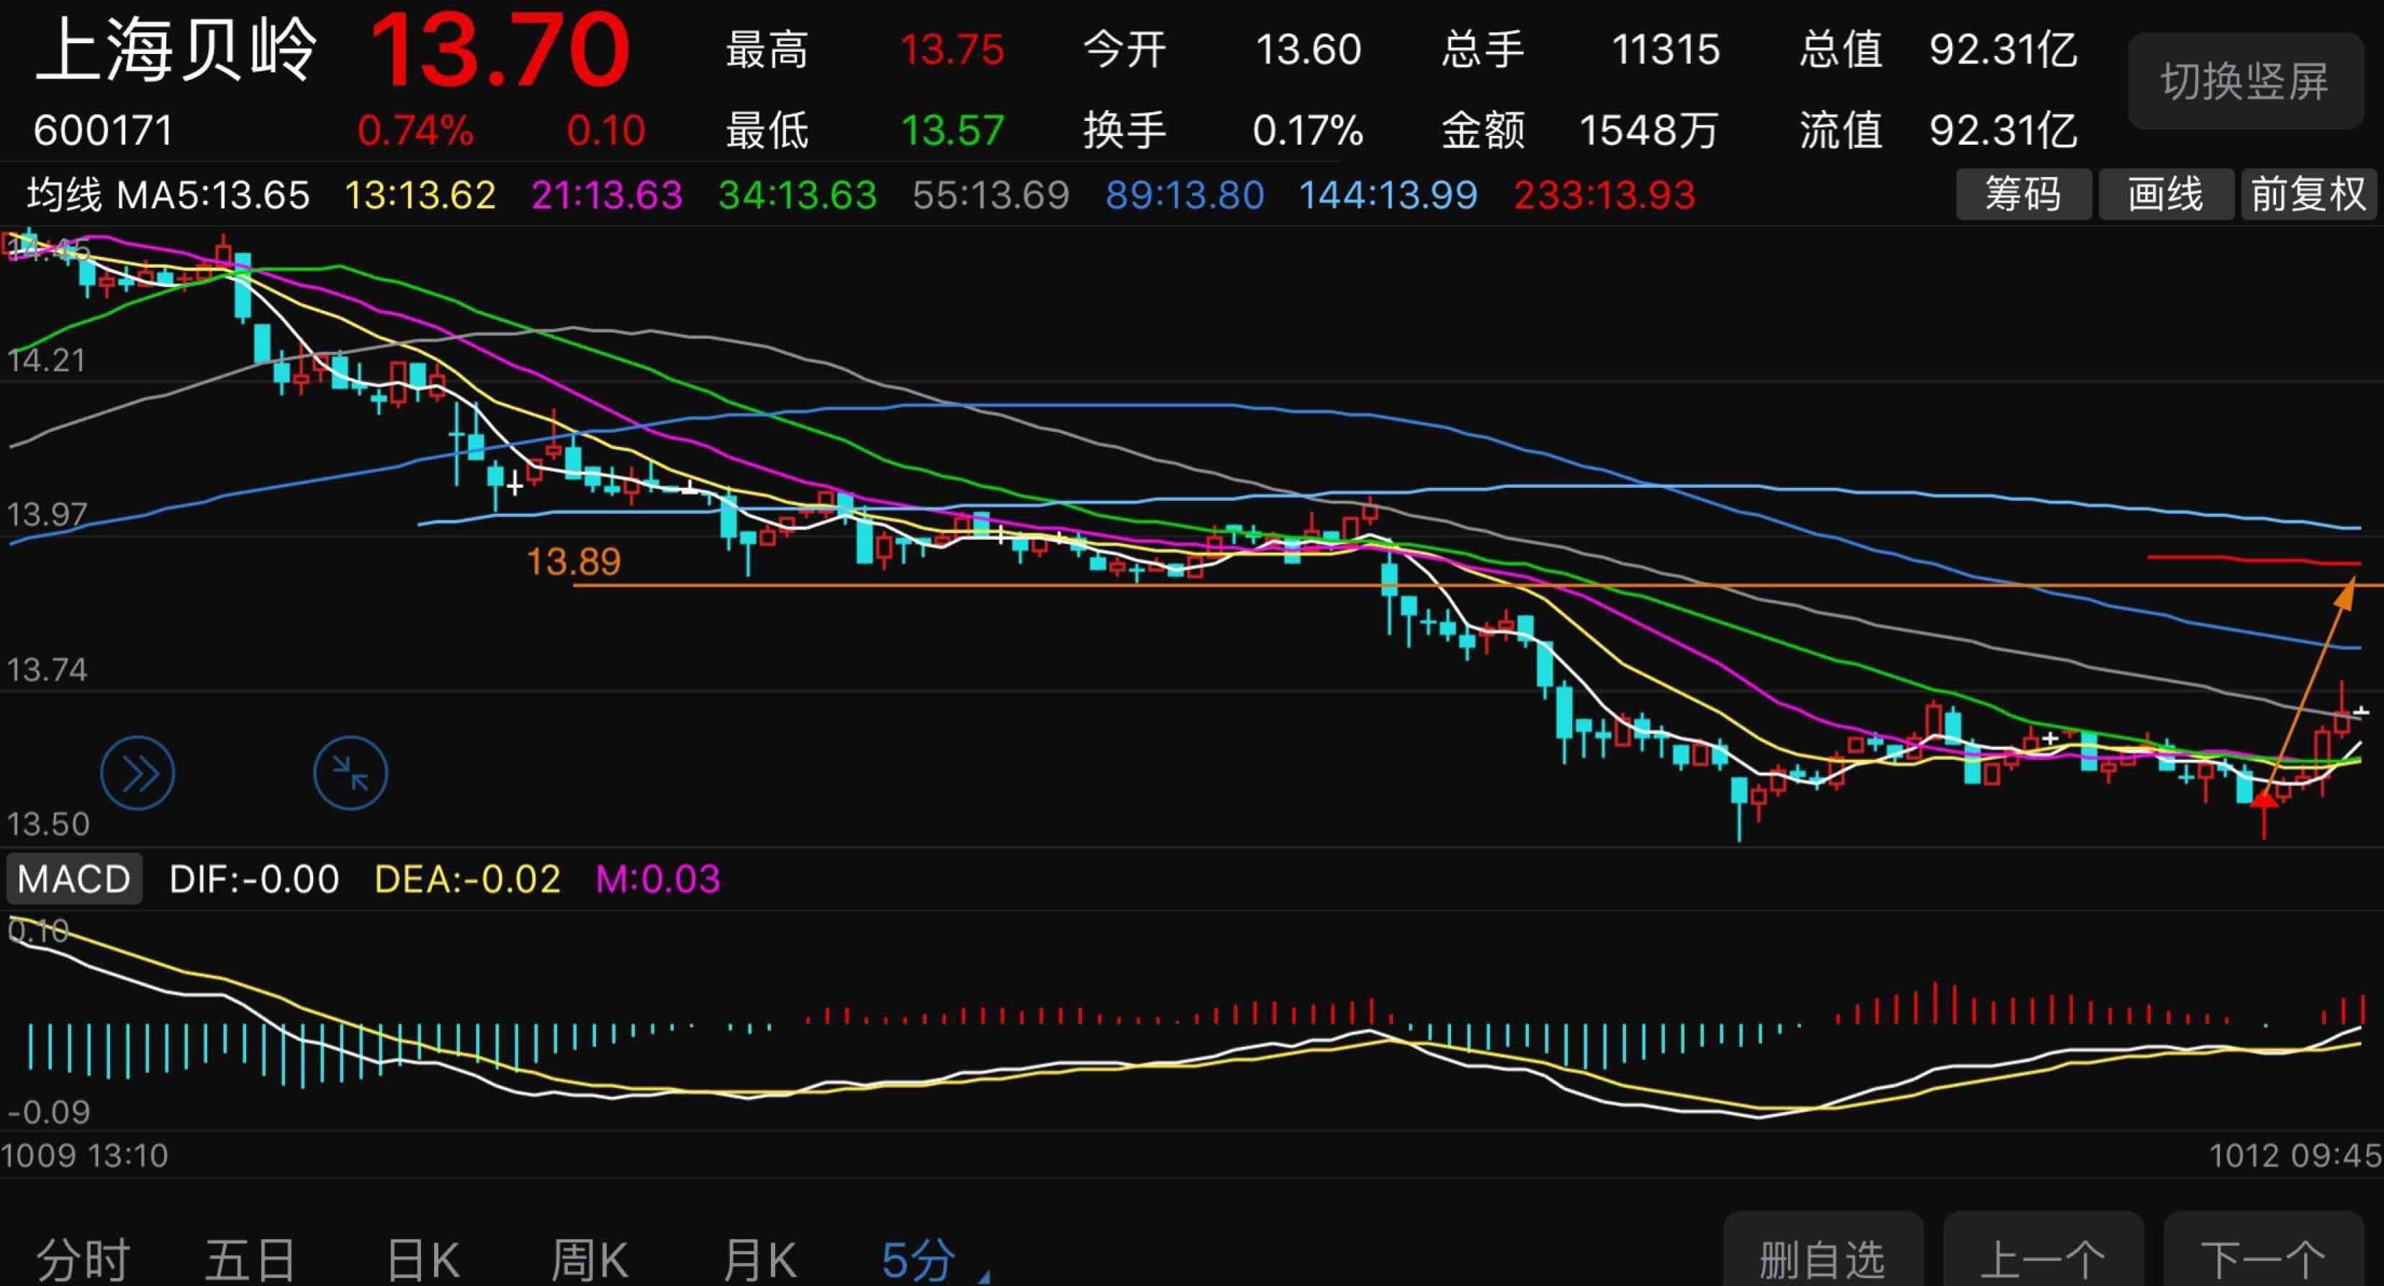
Task: Click the light blue 144:13.99 average value
Action: [x=1389, y=195]
